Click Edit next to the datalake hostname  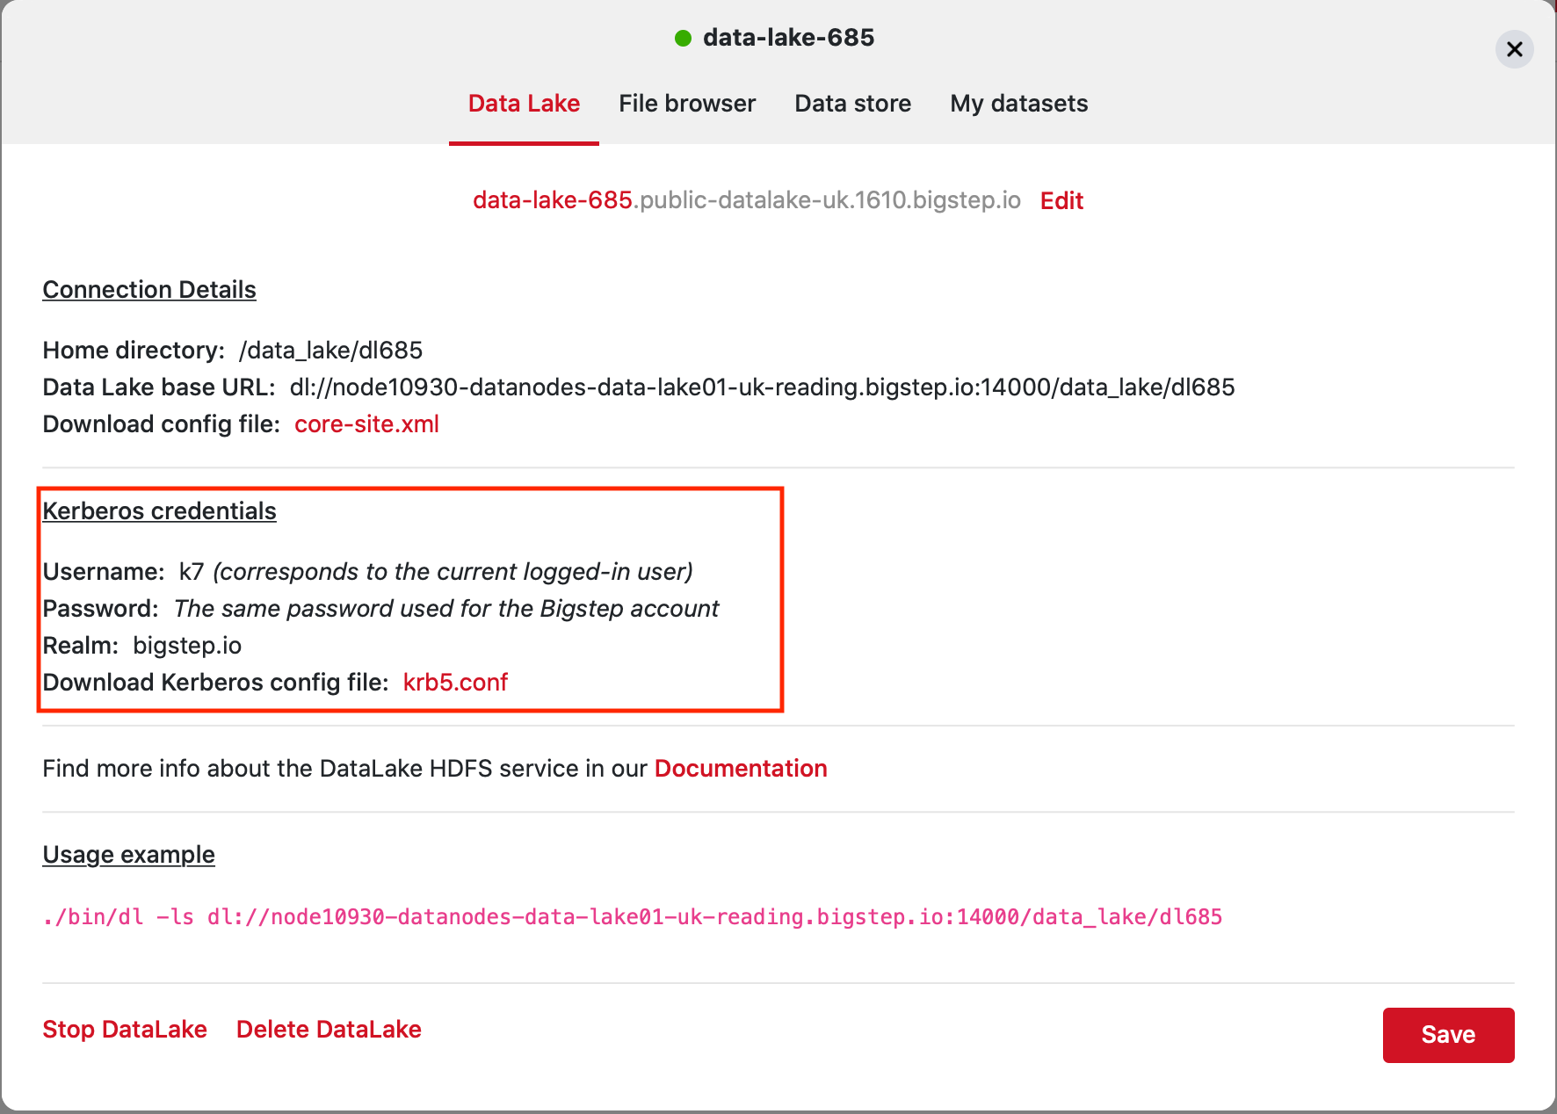point(1061,201)
